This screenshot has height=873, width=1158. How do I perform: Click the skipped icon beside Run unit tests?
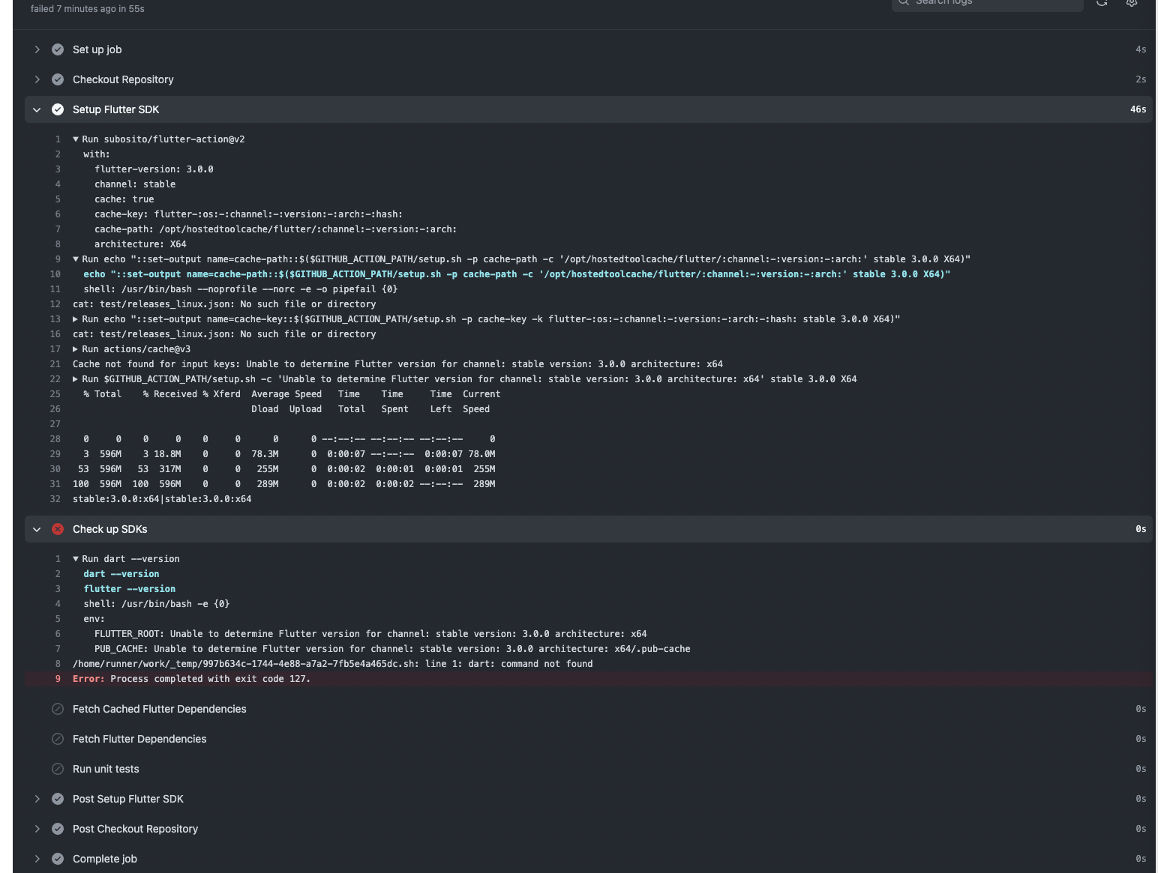[58, 769]
